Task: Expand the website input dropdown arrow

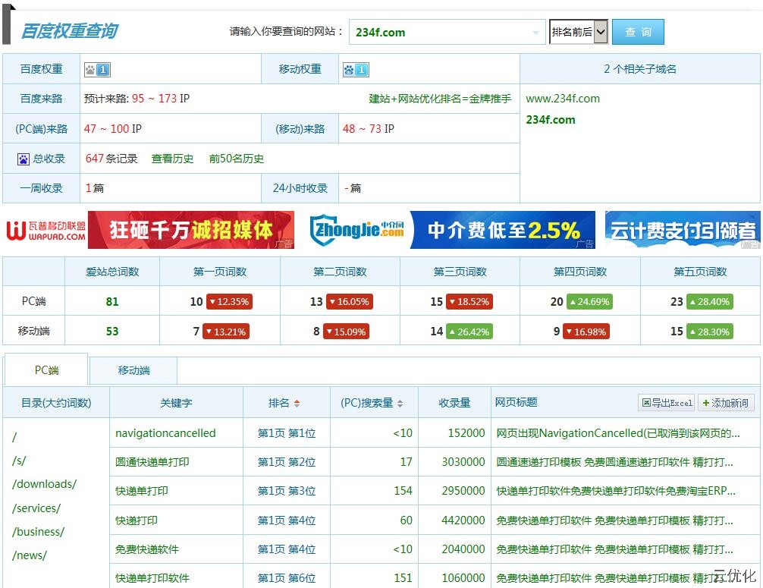Action: point(535,33)
